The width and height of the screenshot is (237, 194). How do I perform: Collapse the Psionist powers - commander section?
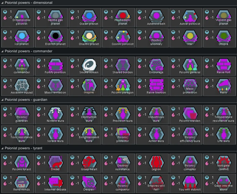(x=3, y=51)
